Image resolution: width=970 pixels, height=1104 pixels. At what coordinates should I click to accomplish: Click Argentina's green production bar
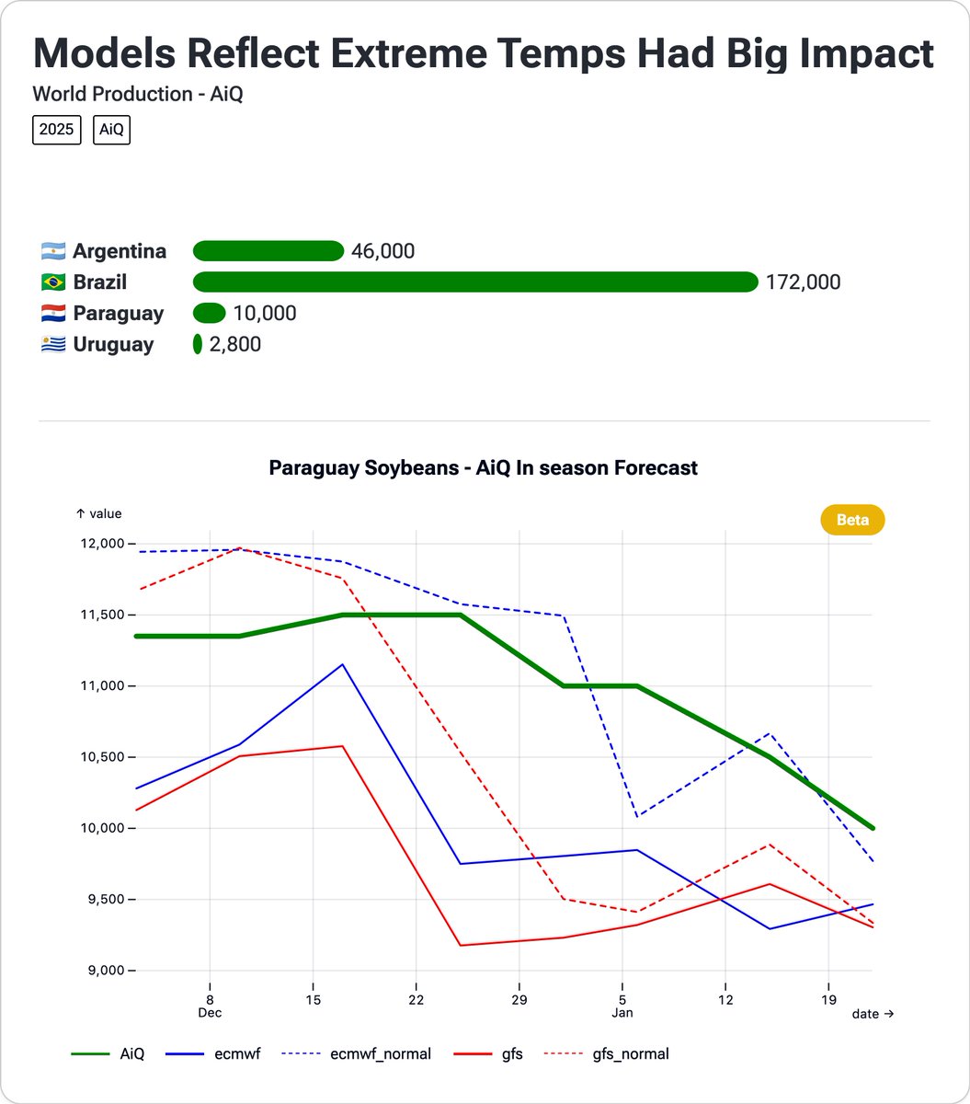(268, 251)
